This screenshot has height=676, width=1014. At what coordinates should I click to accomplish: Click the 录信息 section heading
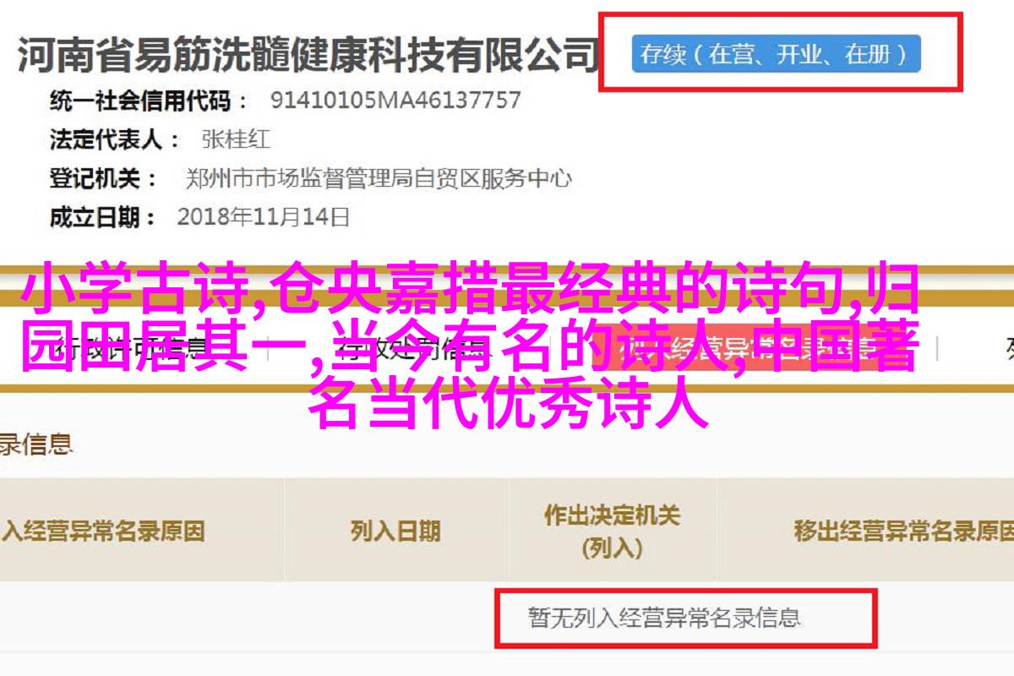click(36, 443)
